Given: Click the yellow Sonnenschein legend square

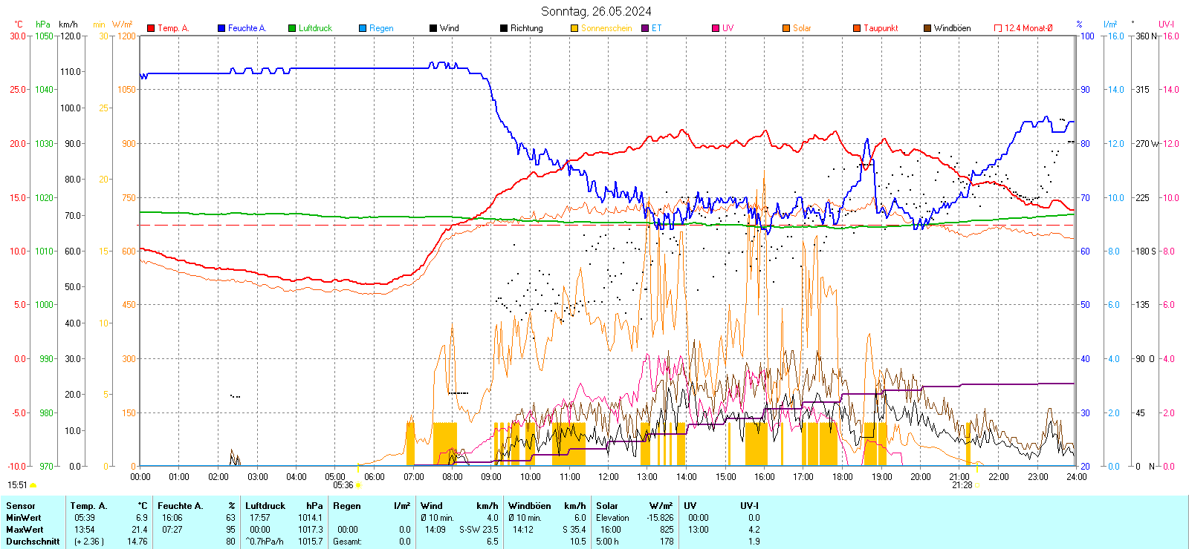Looking at the screenshot, I should click(x=574, y=28).
